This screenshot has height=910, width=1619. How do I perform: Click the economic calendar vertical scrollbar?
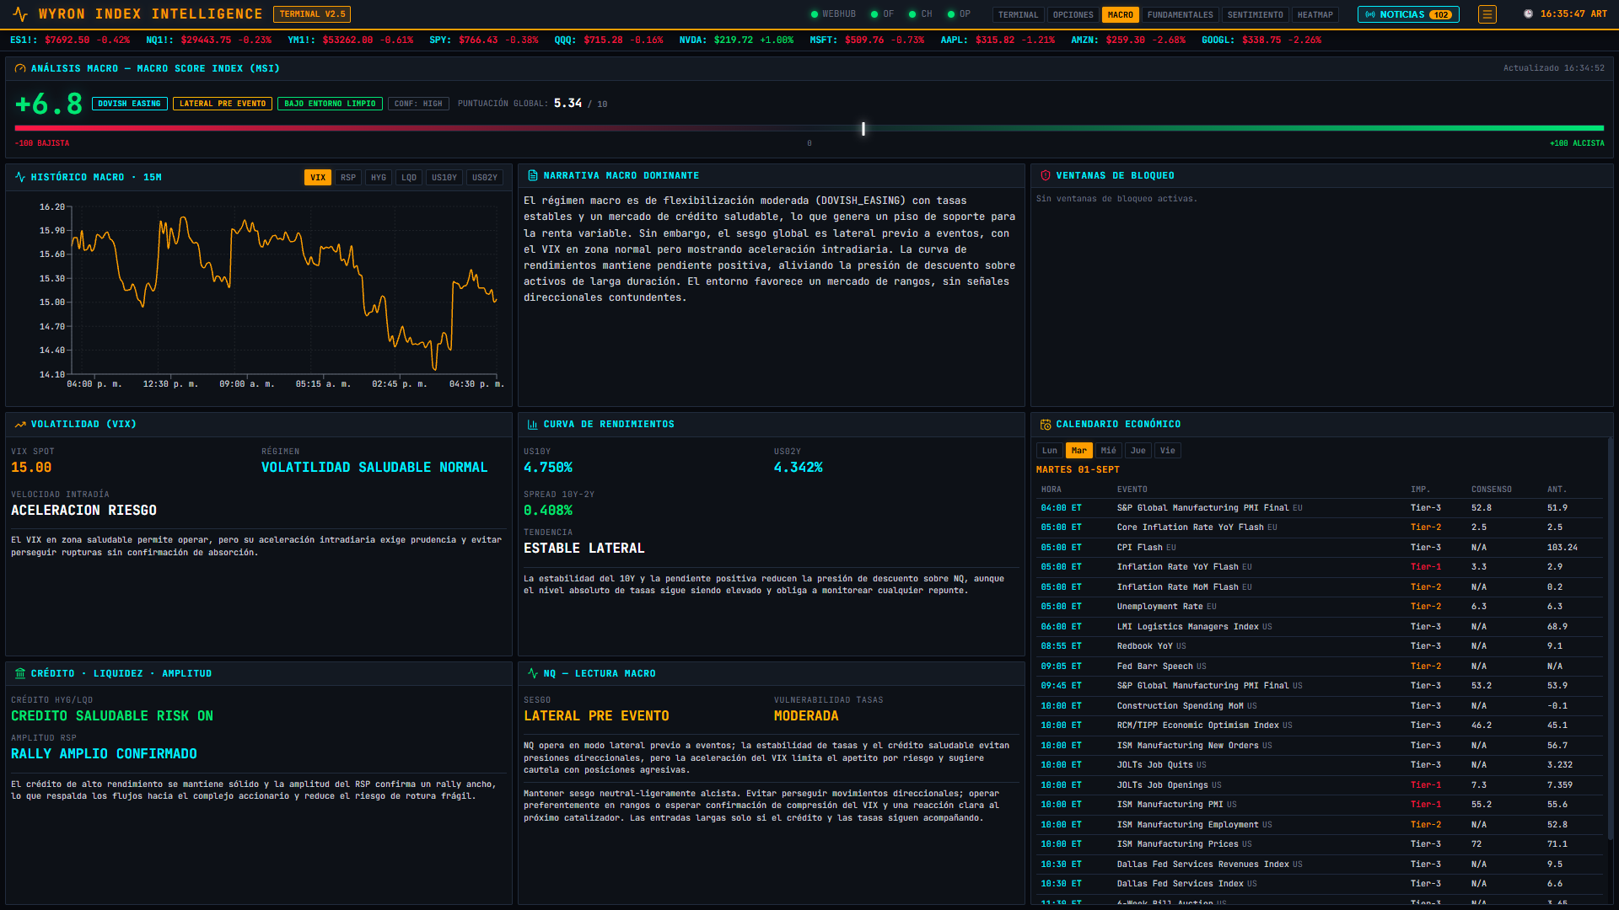pos(1610,639)
